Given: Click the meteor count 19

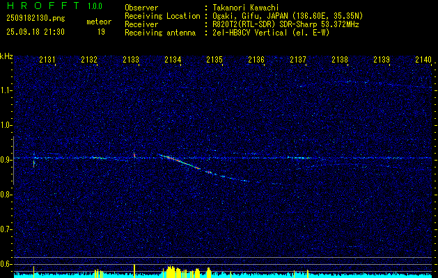Looking at the screenshot, I should [x=102, y=32].
